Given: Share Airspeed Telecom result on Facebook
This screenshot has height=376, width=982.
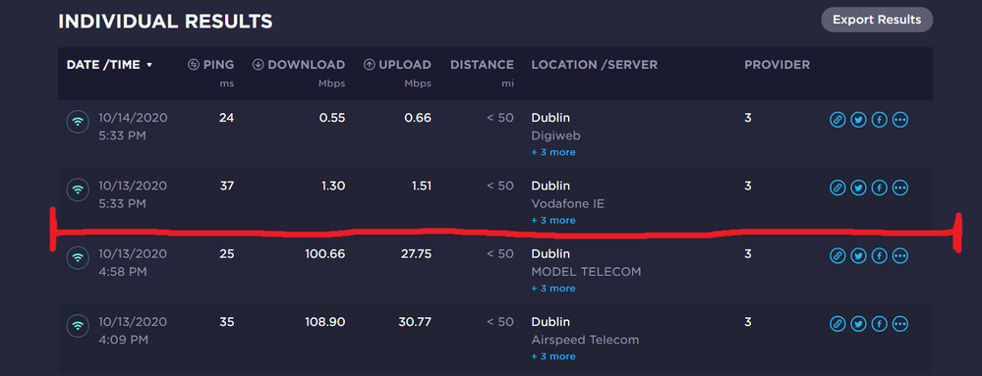Looking at the screenshot, I should 880,324.
